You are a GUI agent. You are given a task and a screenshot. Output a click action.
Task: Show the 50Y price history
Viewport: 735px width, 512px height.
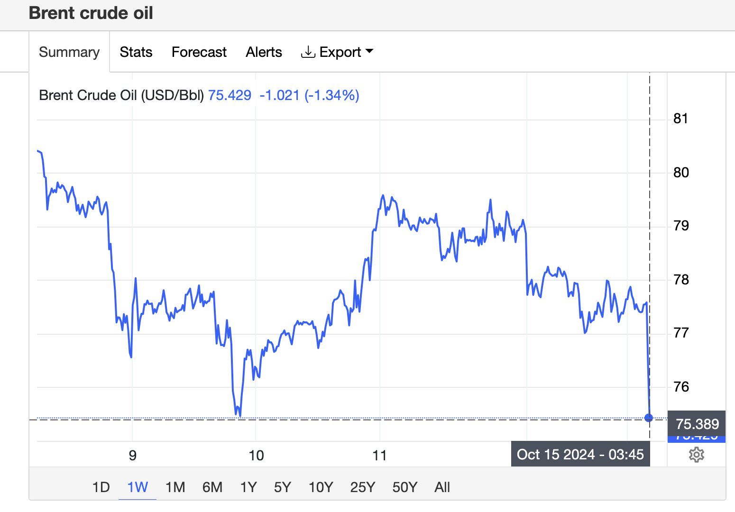pyautogui.click(x=405, y=487)
